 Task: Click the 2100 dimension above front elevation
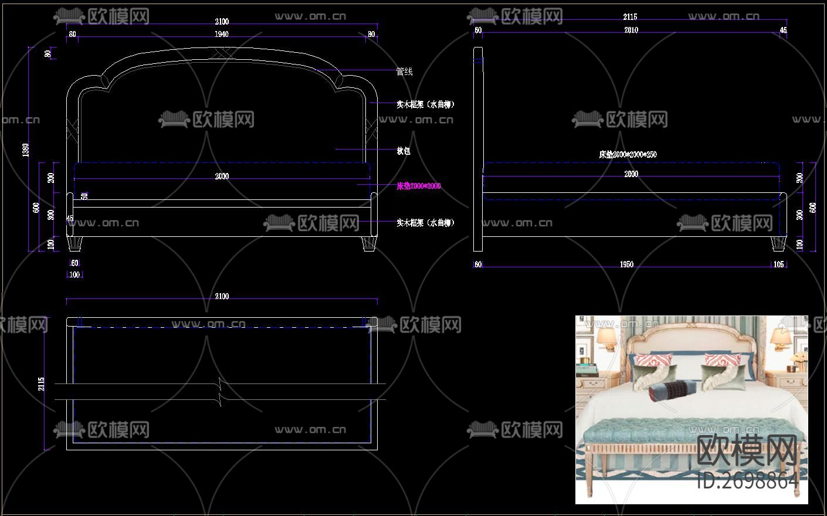[222, 22]
